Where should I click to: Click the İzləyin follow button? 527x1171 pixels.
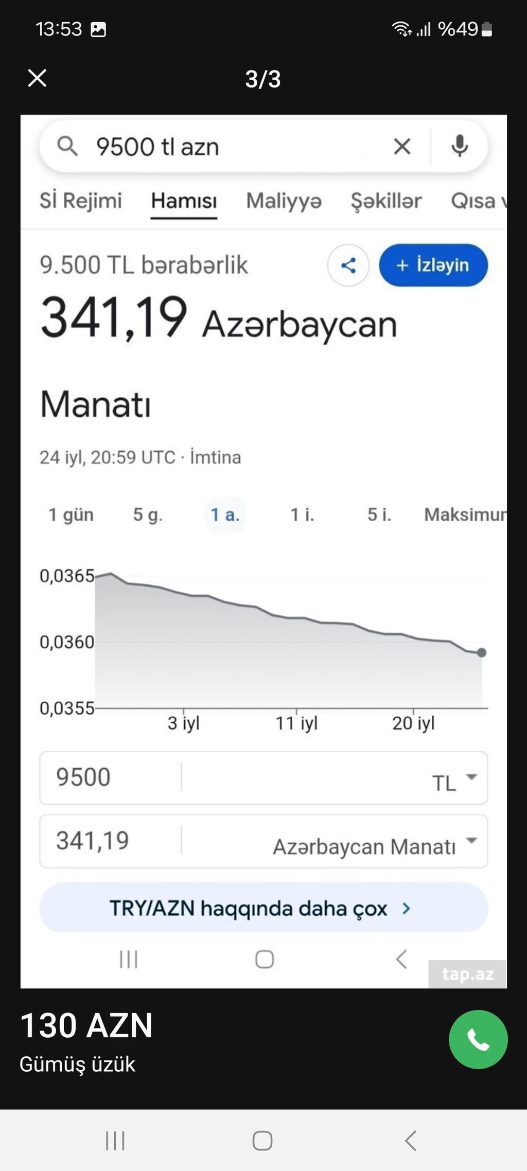[x=433, y=265]
